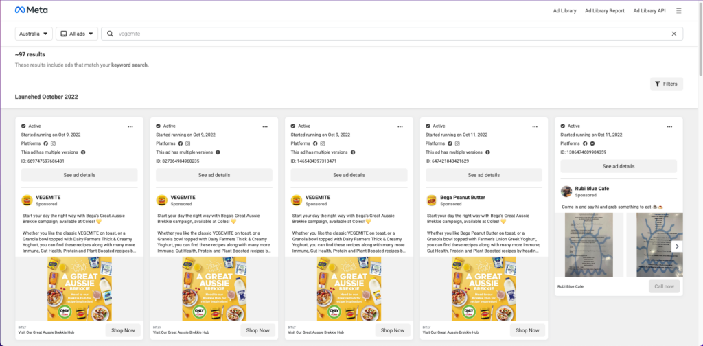See ad details for ad 669747697686431
This screenshot has height=346, width=703.
tap(80, 175)
